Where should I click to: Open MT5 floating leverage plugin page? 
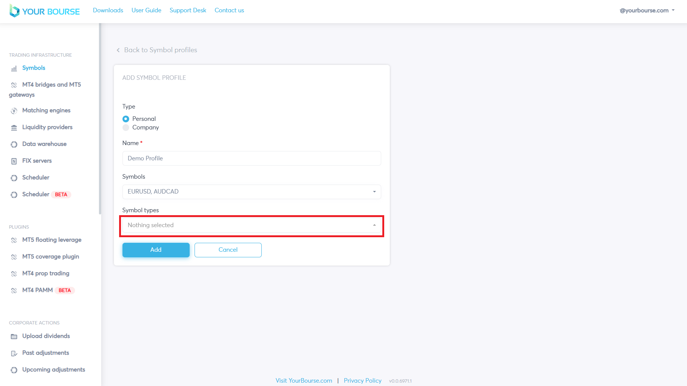52,240
